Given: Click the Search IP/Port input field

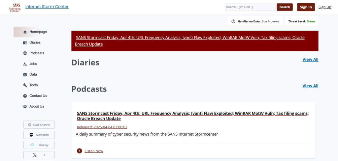Looking at the screenshot, I should click(x=250, y=7).
